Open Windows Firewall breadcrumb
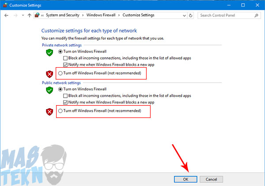265x186 pixels. (101, 15)
